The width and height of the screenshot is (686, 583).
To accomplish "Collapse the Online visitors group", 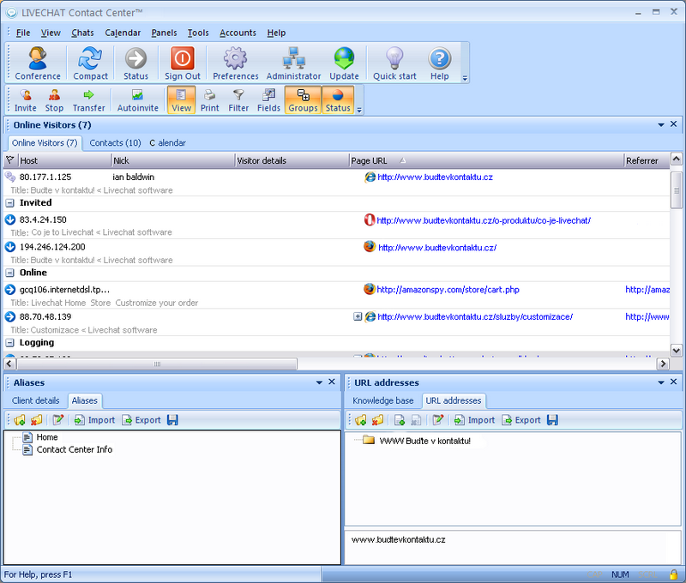I will tap(10, 273).
